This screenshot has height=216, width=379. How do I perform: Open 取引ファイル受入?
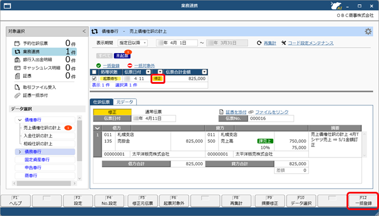(35, 87)
